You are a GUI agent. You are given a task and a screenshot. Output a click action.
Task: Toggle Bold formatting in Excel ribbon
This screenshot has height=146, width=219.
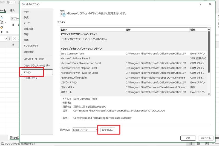(13, 25)
